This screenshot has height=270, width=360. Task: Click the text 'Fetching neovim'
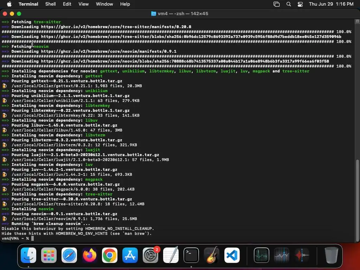tap(30, 46)
